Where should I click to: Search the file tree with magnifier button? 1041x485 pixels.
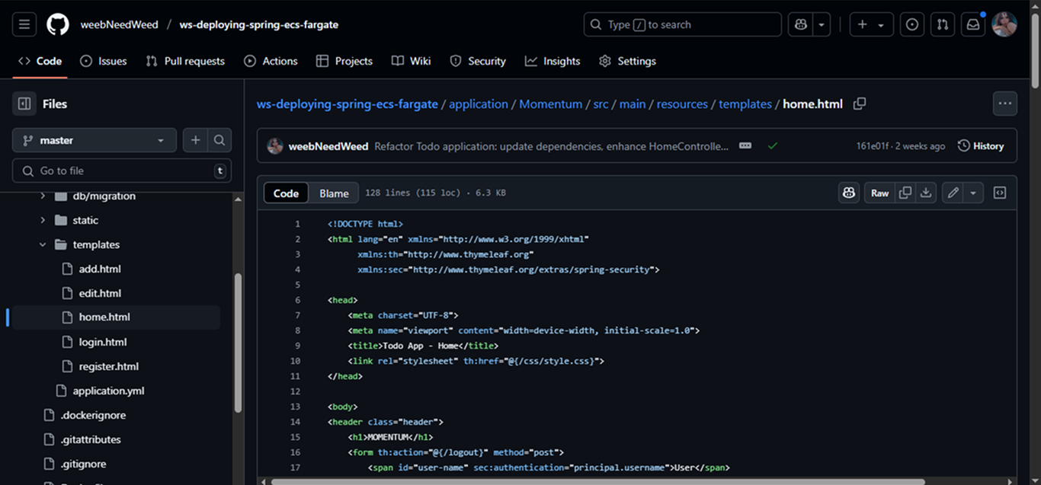[x=219, y=140]
